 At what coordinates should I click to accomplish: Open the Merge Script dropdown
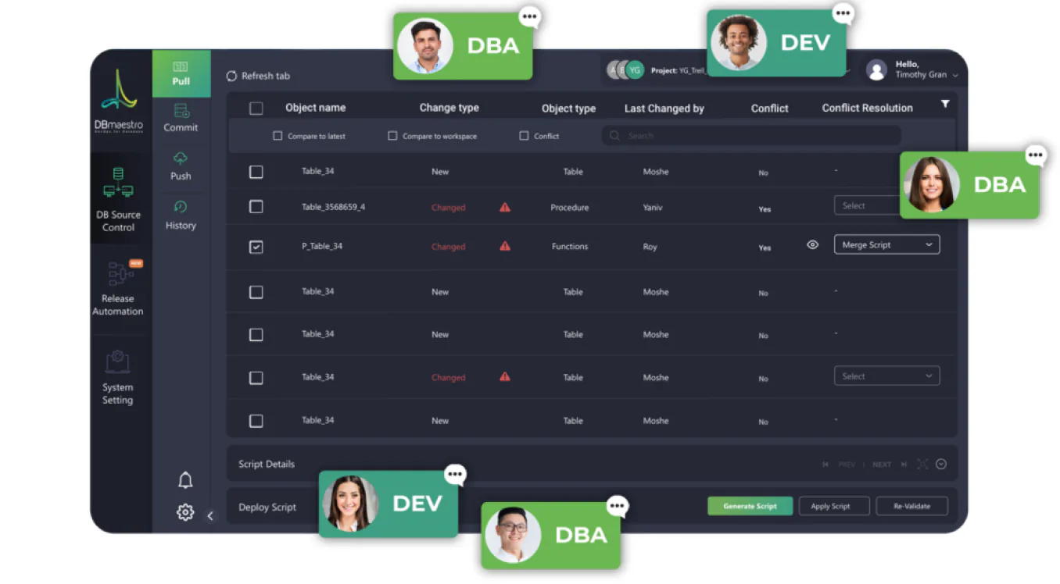(886, 245)
